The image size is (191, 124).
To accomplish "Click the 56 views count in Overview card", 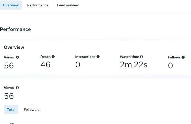I will [x=9, y=66].
